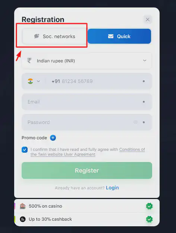Click the rupee symbol icon
The image size is (176, 233).
(29, 60)
